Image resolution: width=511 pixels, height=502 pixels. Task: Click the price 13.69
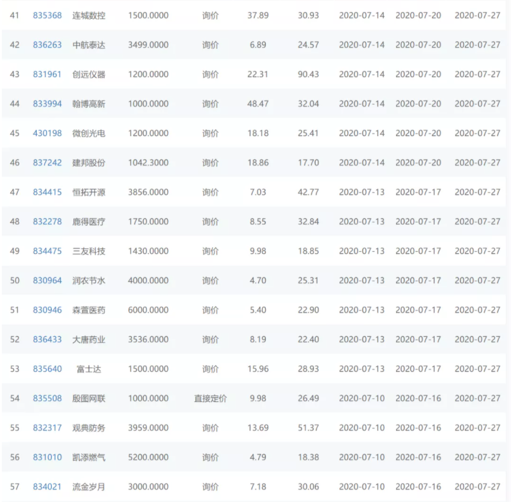click(258, 428)
